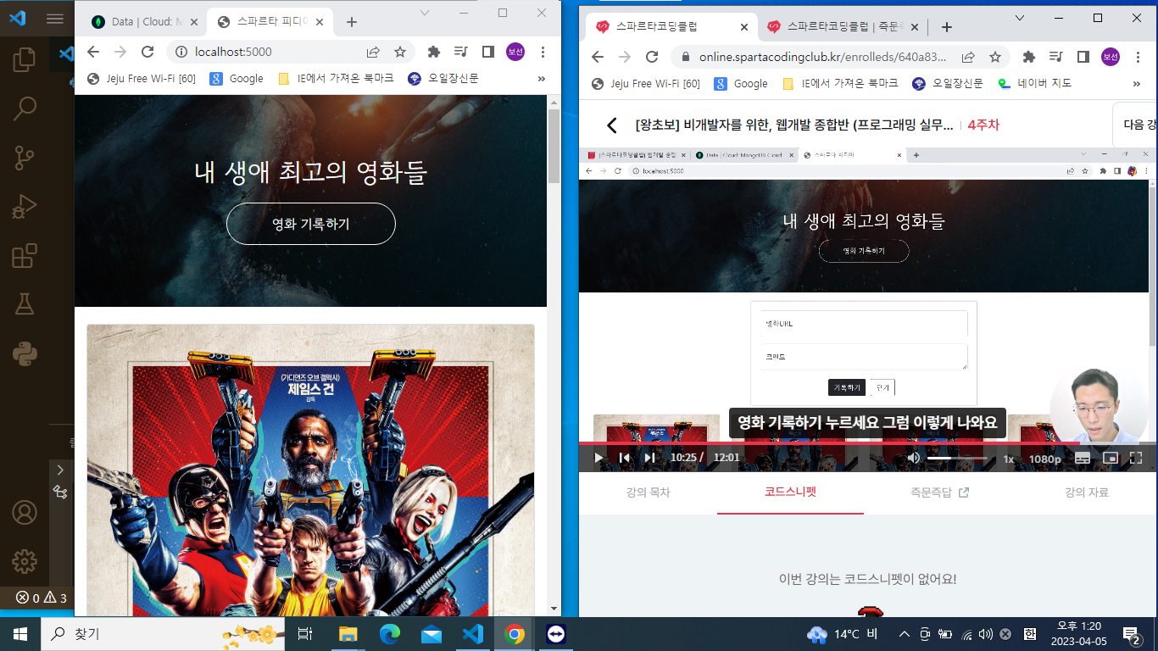This screenshot has height=651, width=1158.
Task: Open extensions puzzle icon in left Chrome
Action: [x=434, y=52]
